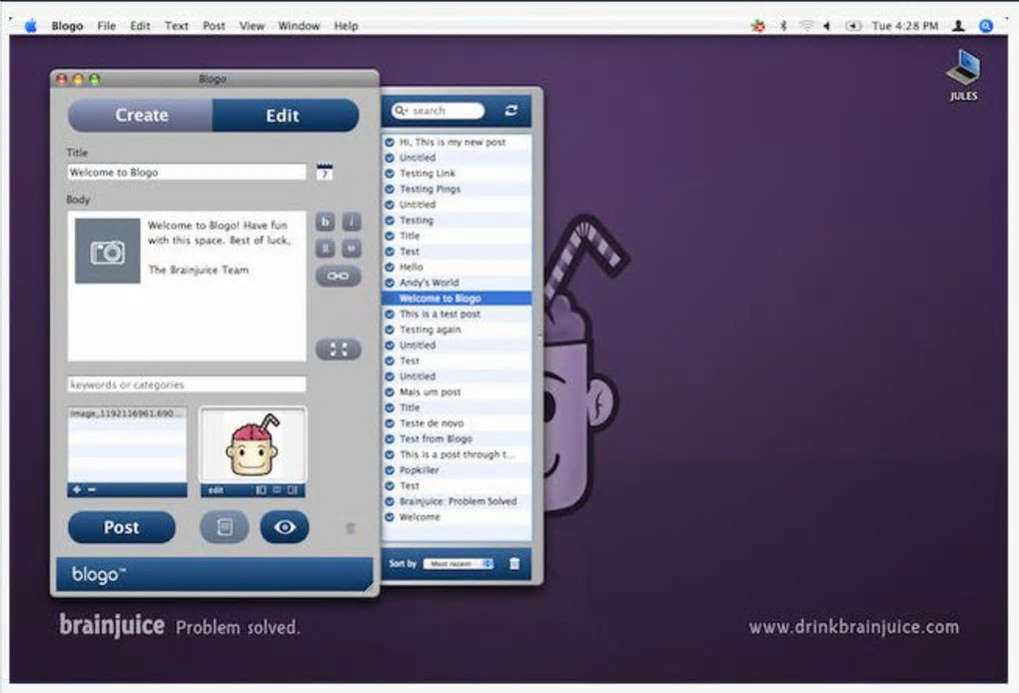The height and width of the screenshot is (693, 1019).
Task: Insert a hyperlink using the chain-link button
Action: (x=338, y=276)
